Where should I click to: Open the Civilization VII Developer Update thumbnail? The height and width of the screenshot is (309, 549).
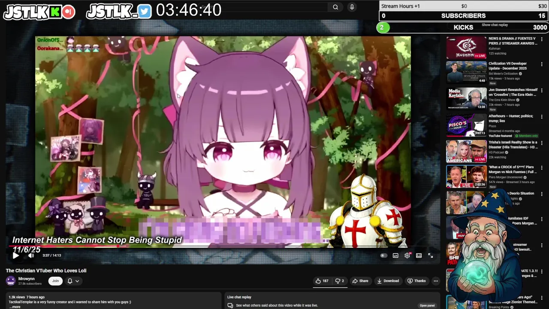coord(466,73)
